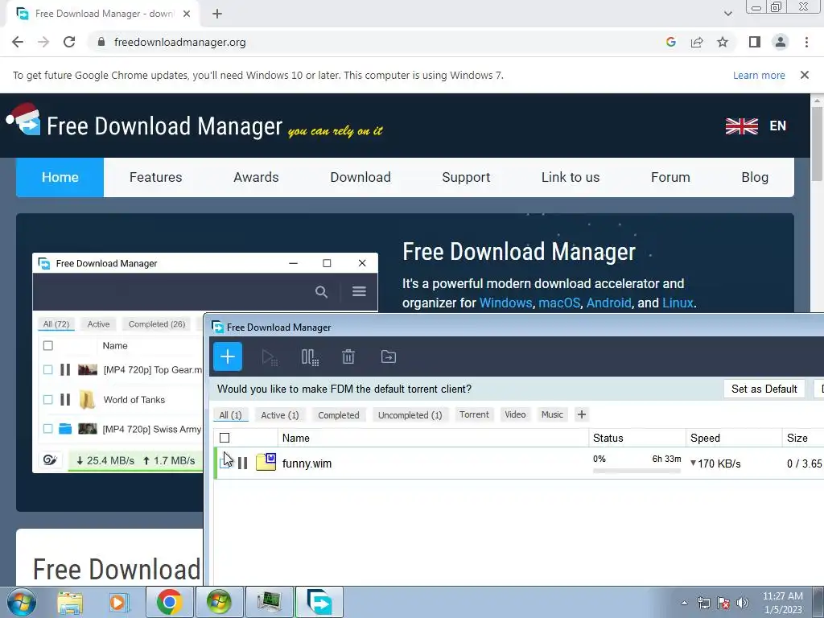The width and height of the screenshot is (824, 618).
Task: Open the Features nav item
Action: [155, 177]
